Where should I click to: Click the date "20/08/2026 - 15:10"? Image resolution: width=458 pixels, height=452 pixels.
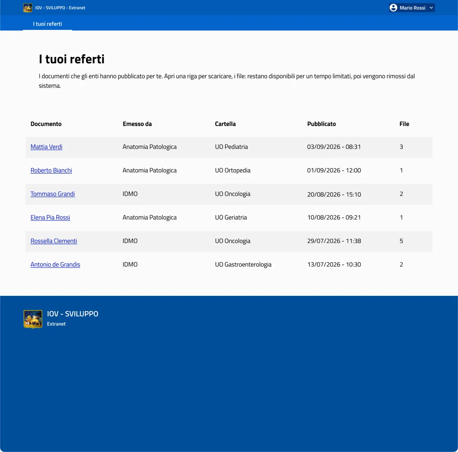(334, 194)
